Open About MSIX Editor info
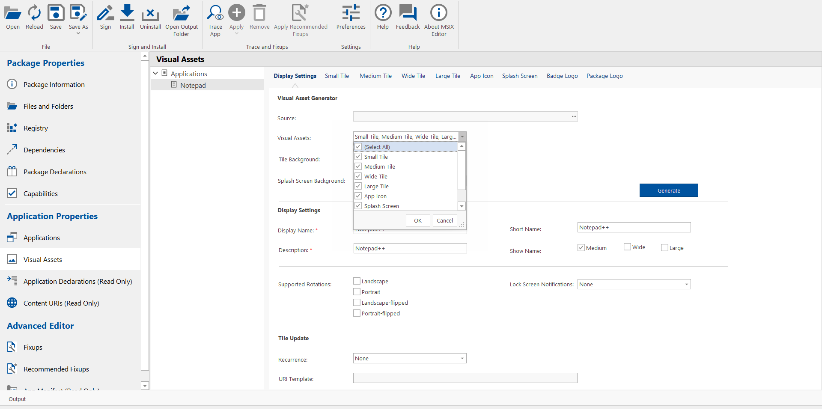The image size is (822, 413). click(438, 20)
